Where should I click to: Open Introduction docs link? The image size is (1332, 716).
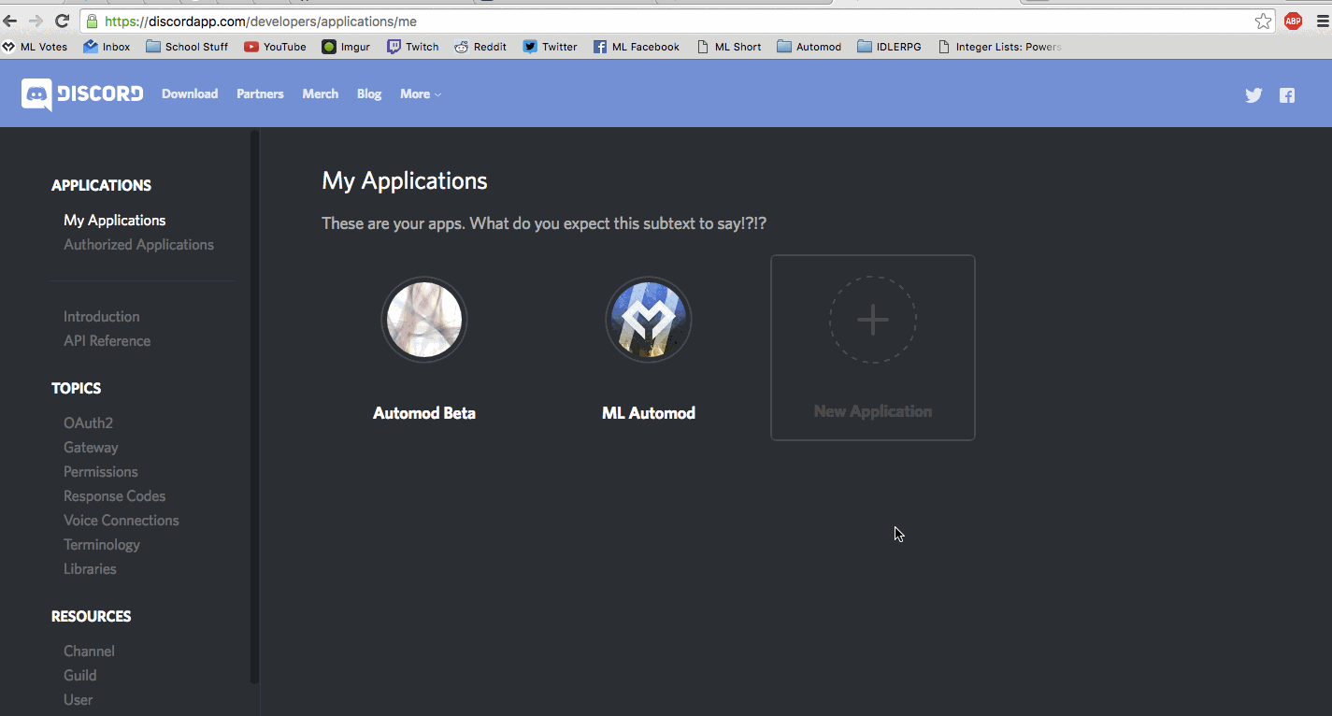click(102, 317)
